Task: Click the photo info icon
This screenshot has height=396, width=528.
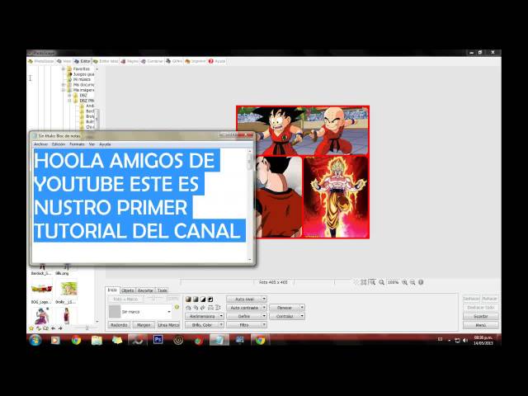Action: click(x=421, y=282)
